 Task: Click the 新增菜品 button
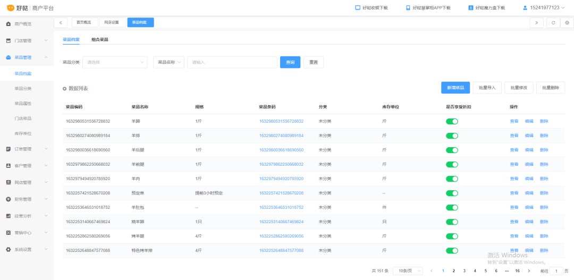[455, 88]
